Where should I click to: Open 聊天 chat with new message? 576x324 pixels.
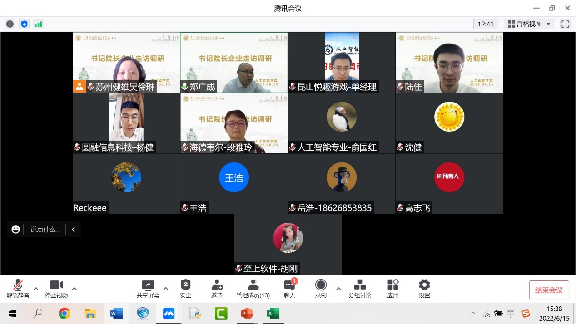click(x=289, y=289)
